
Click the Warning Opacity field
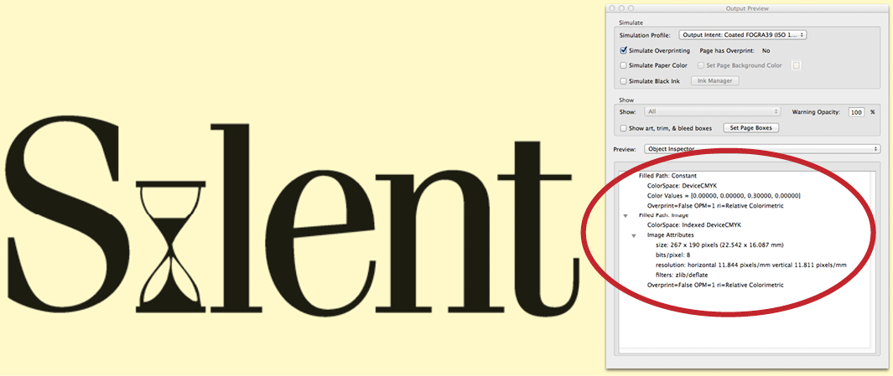(x=856, y=112)
